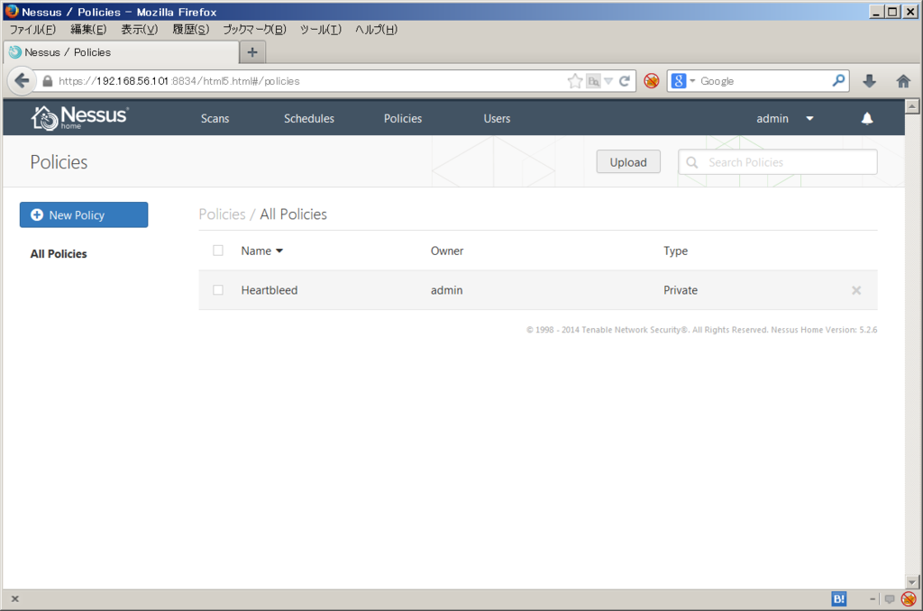
Task: Open the Schedules tab
Action: coord(309,118)
